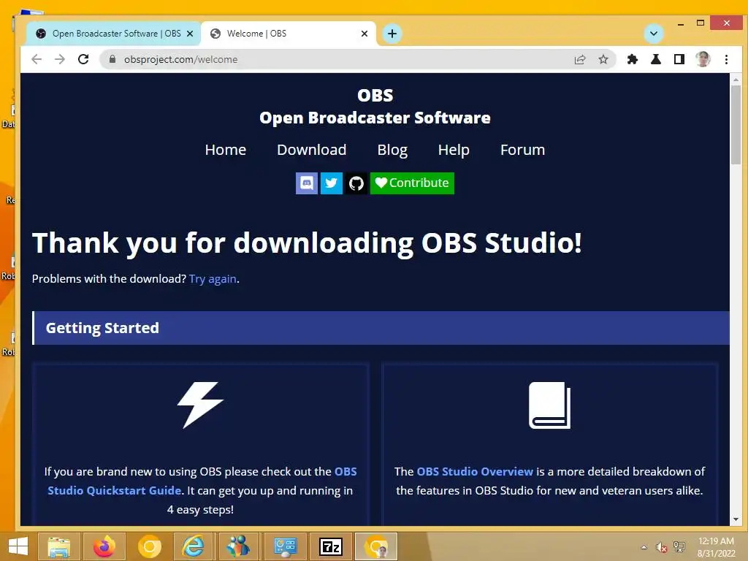Close the Welcome | OBS tab
Viewport: 748px width, 561px height.
(x=365, y=34)
